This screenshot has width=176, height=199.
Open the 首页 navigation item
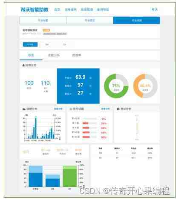(x=57, y=9)
